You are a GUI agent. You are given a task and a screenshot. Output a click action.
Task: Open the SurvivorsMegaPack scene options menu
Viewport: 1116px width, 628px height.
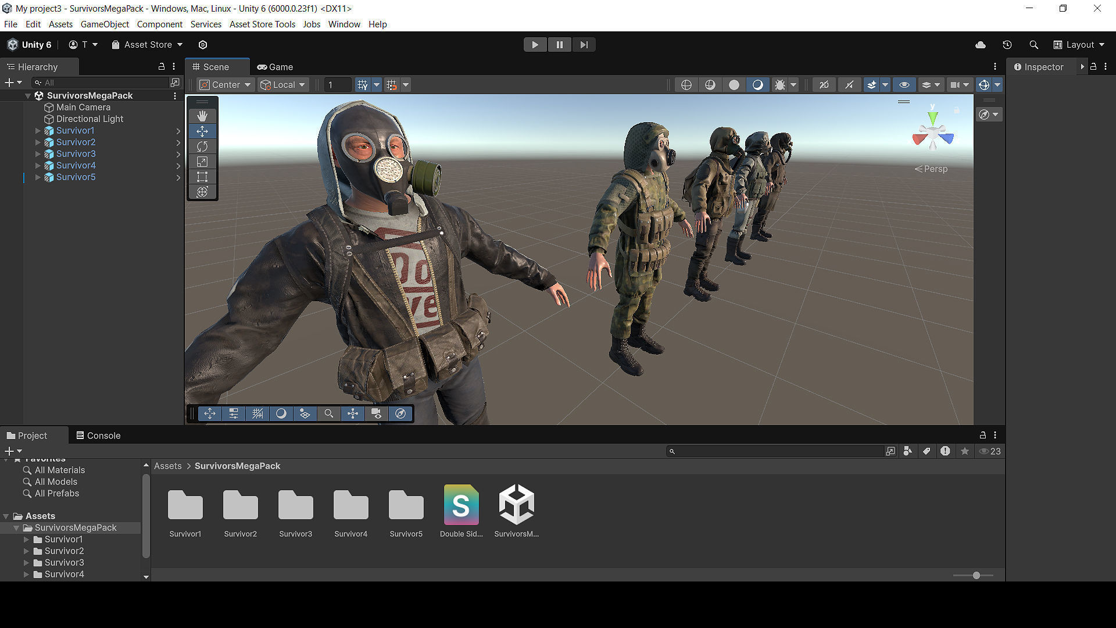click(x=175, y=96)
